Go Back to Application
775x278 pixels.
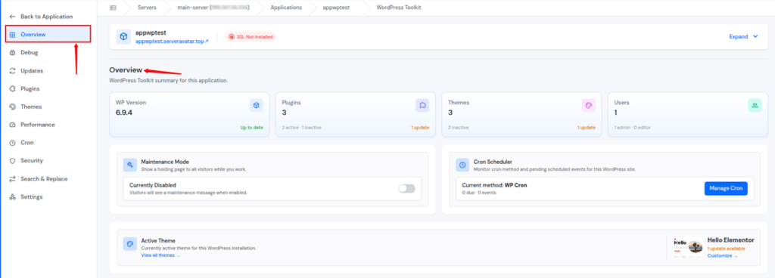46,17
